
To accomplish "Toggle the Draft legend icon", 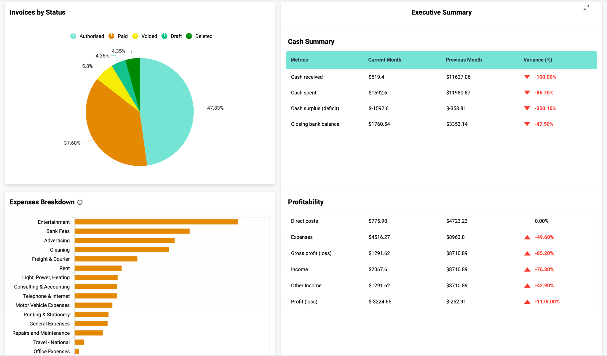I will [x=164, y=36].
